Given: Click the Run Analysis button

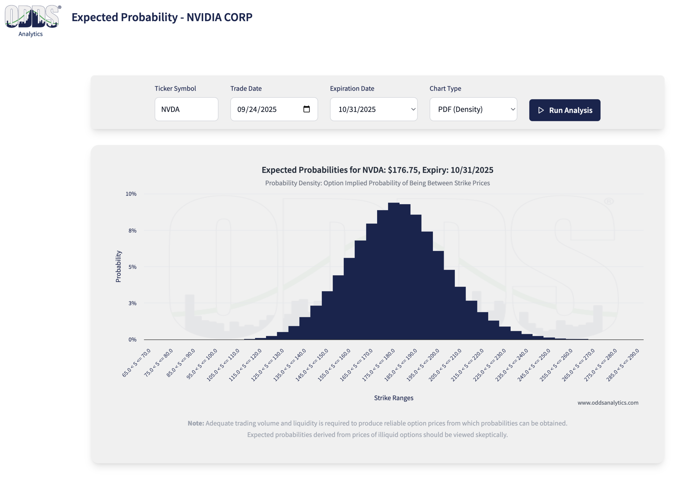Looking at the screenshot, I should pos(564,110).
